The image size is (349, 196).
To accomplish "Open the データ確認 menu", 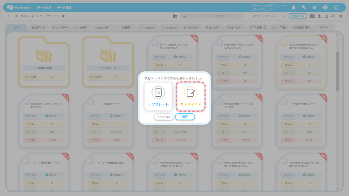I will 64,8.
